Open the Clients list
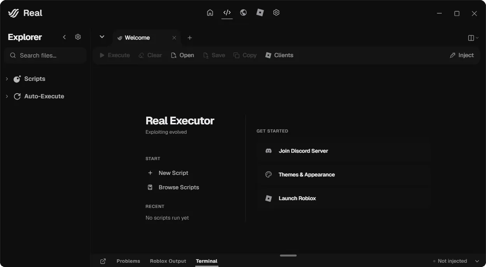486x267 pixels. 279,55
